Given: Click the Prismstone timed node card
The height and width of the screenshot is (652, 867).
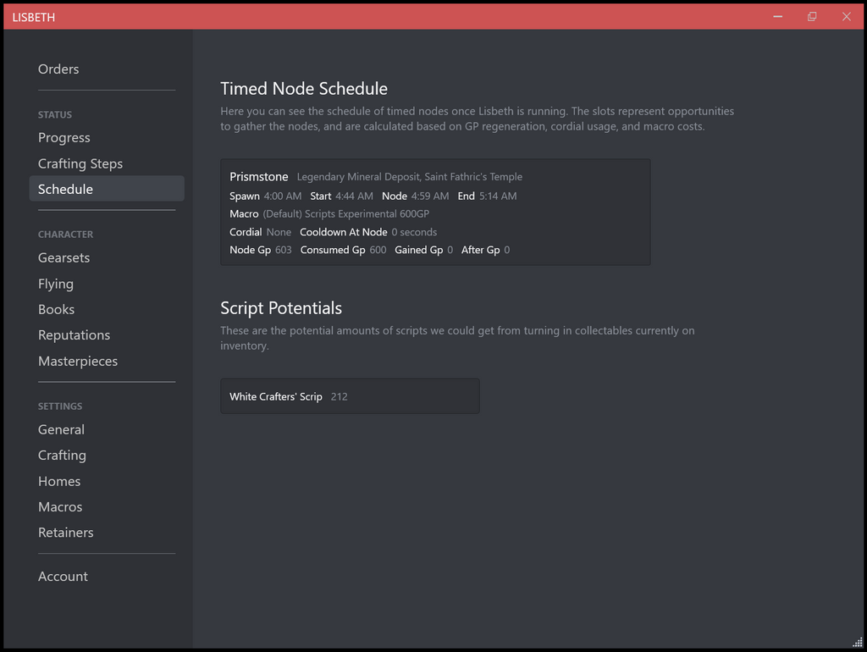Looking at the screenshot, I should (x=435, y=213).
